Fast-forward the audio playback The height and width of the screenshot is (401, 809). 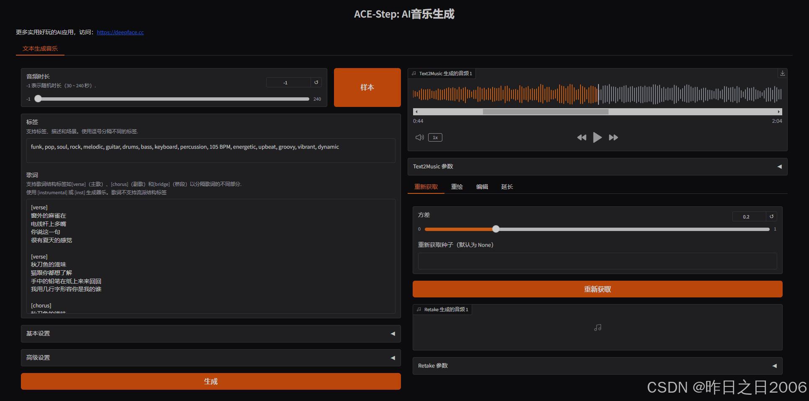(614, 137)
